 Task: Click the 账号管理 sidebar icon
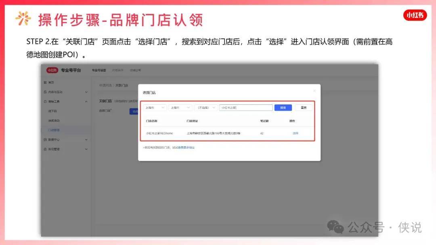pyautogui.click(x=45, y=149)
